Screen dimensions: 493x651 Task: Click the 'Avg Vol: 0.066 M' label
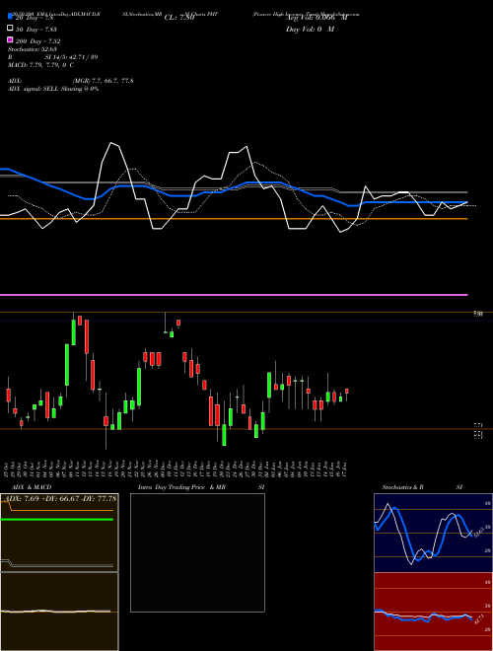click(x=317, y=18)
